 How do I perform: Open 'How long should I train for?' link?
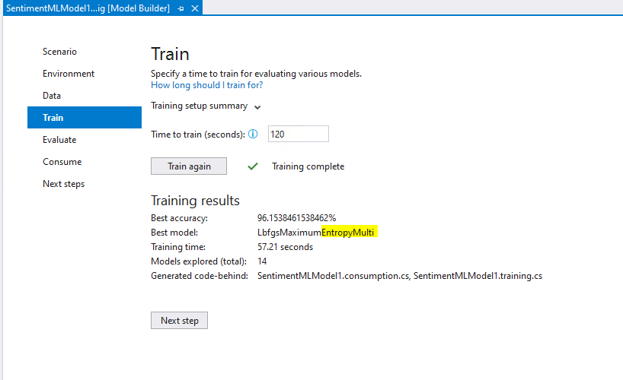coord(206,85)
